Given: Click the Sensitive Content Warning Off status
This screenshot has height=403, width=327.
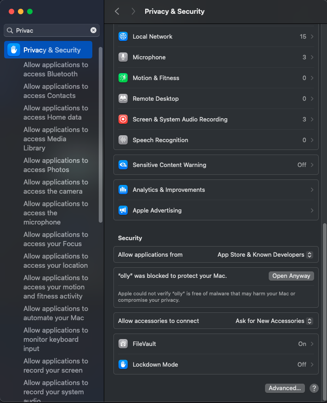Looking at the screenshot, I should [x=302, y=165].
